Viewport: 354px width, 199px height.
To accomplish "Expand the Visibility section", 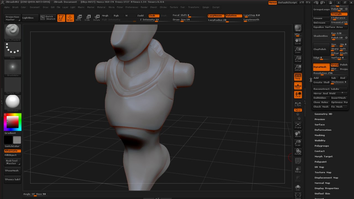I will (x=320, y=140).
